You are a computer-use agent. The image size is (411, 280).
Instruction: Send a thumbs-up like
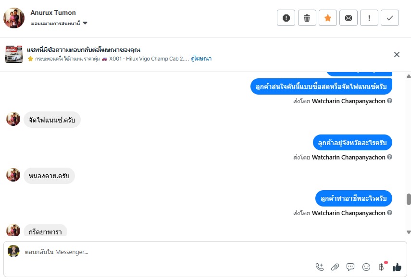coord(397,267)
